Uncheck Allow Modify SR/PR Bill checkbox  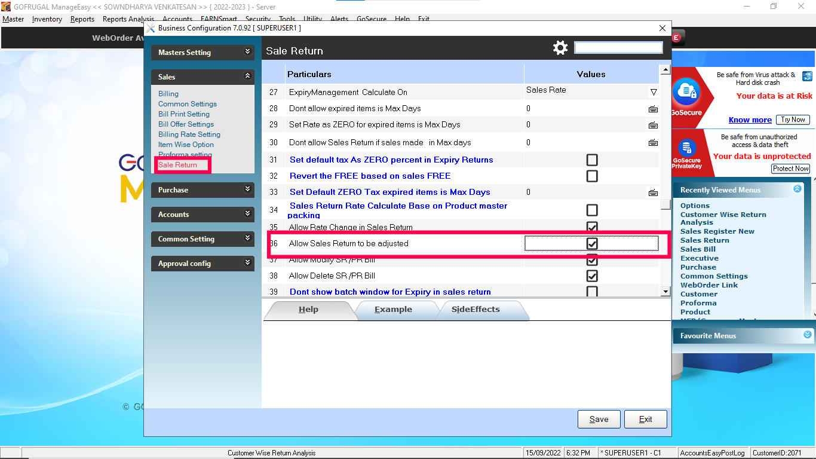[x=592, y=260]
